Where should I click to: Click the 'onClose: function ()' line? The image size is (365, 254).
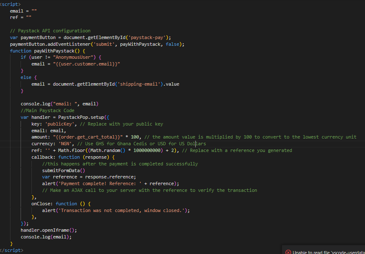click(x=61, y=204)
